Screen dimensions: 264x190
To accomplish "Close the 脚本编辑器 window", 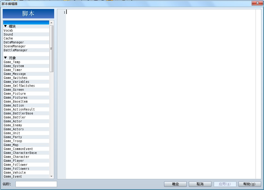I will [257, 3].
